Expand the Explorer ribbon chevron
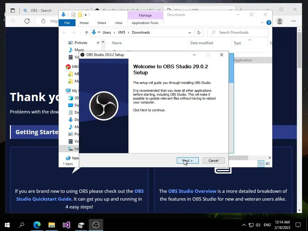The width and height of the screenshot is (308, 231). click(x=262, y=23)
